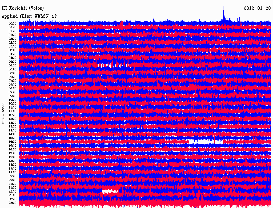Click the 10:00 time label

[x=13, y=100]
